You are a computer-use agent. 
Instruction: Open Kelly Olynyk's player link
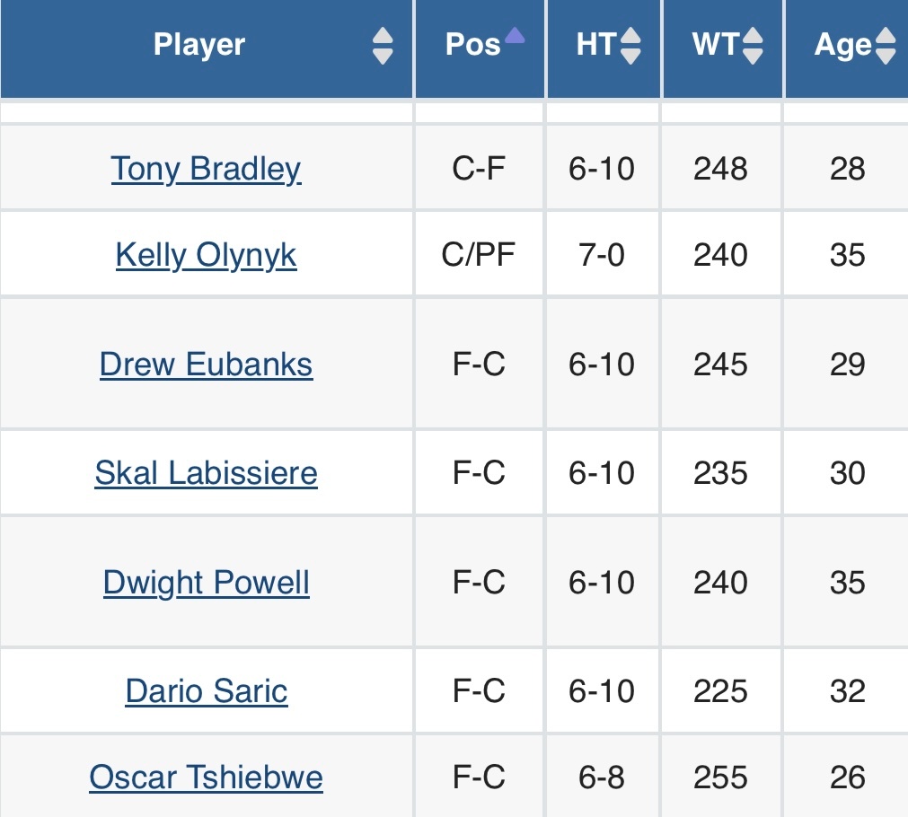point(207,255)
